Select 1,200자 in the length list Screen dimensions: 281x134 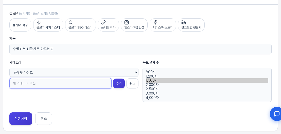point(207,76)
